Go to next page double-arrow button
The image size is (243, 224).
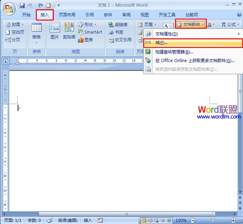[240, 208]
